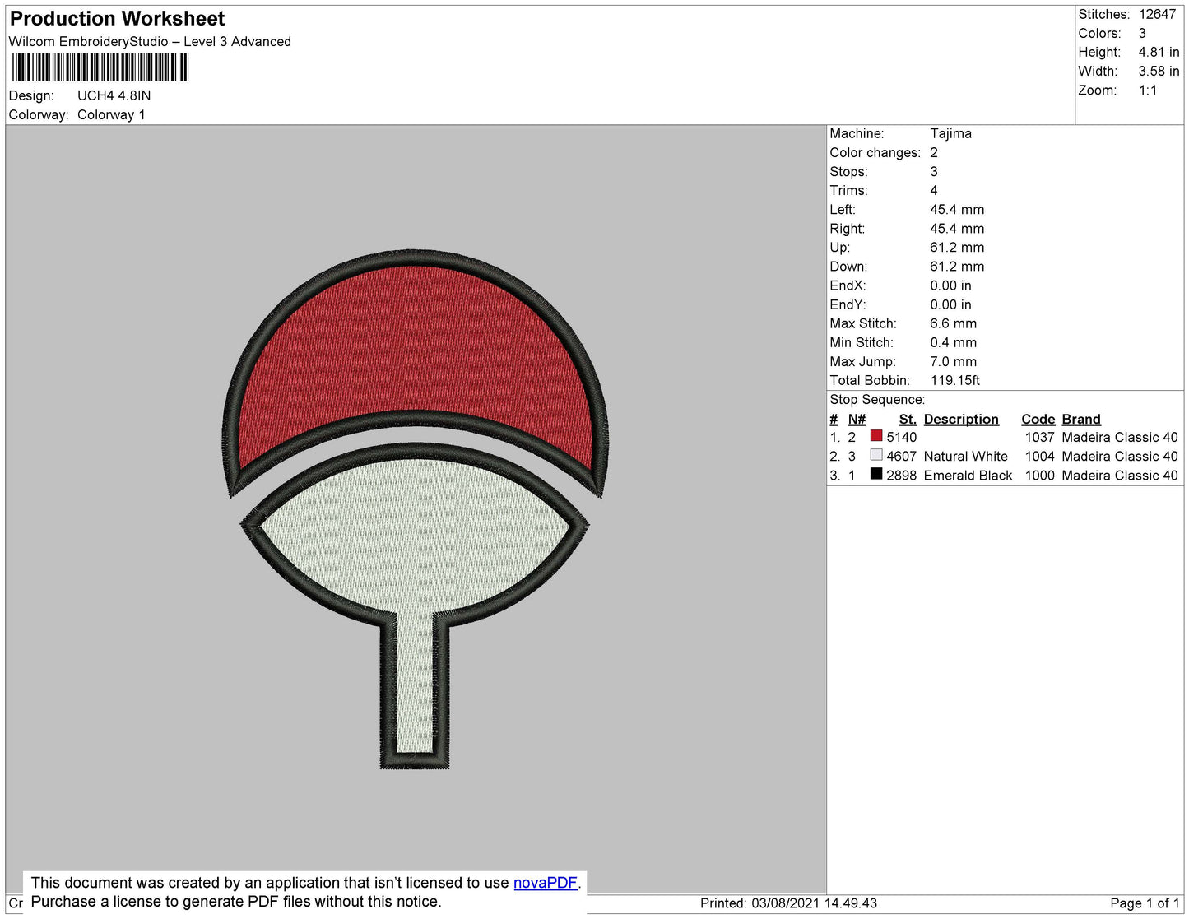Click the stitch count 4607
The image size is (1189, 919).
tap(901, 456)
